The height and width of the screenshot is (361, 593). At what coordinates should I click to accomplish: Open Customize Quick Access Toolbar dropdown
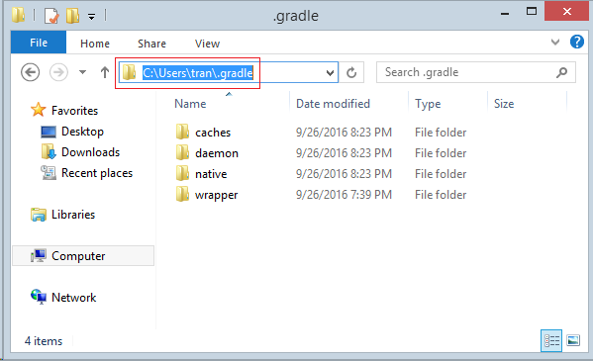(91, 16)
